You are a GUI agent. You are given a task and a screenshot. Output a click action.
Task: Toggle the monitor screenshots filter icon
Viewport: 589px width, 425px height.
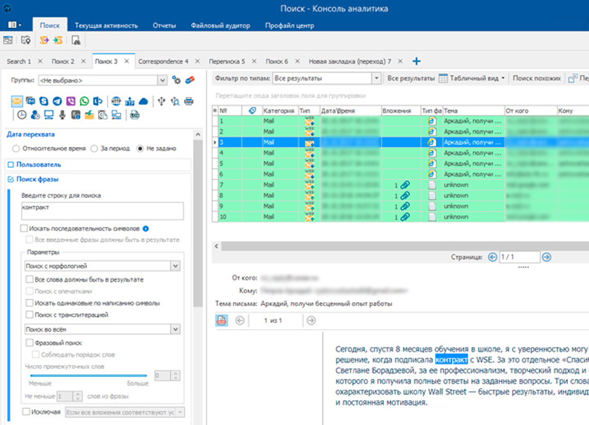pyautogui.click(x=49, y=115)
